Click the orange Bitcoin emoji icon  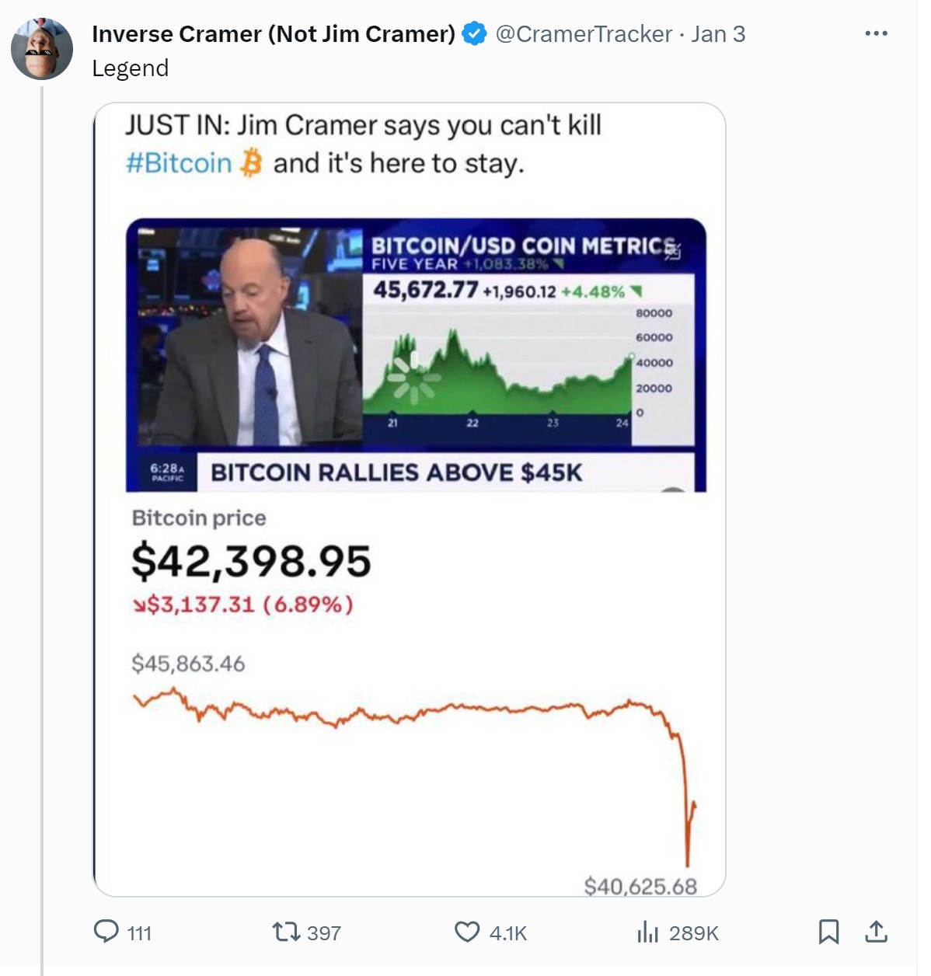pyautogui.click(x=251, y=163)
